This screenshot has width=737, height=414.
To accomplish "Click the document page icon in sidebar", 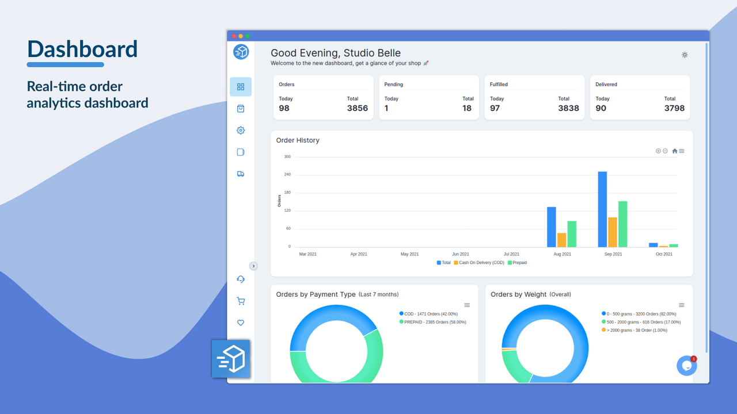I will coord(241,152).
